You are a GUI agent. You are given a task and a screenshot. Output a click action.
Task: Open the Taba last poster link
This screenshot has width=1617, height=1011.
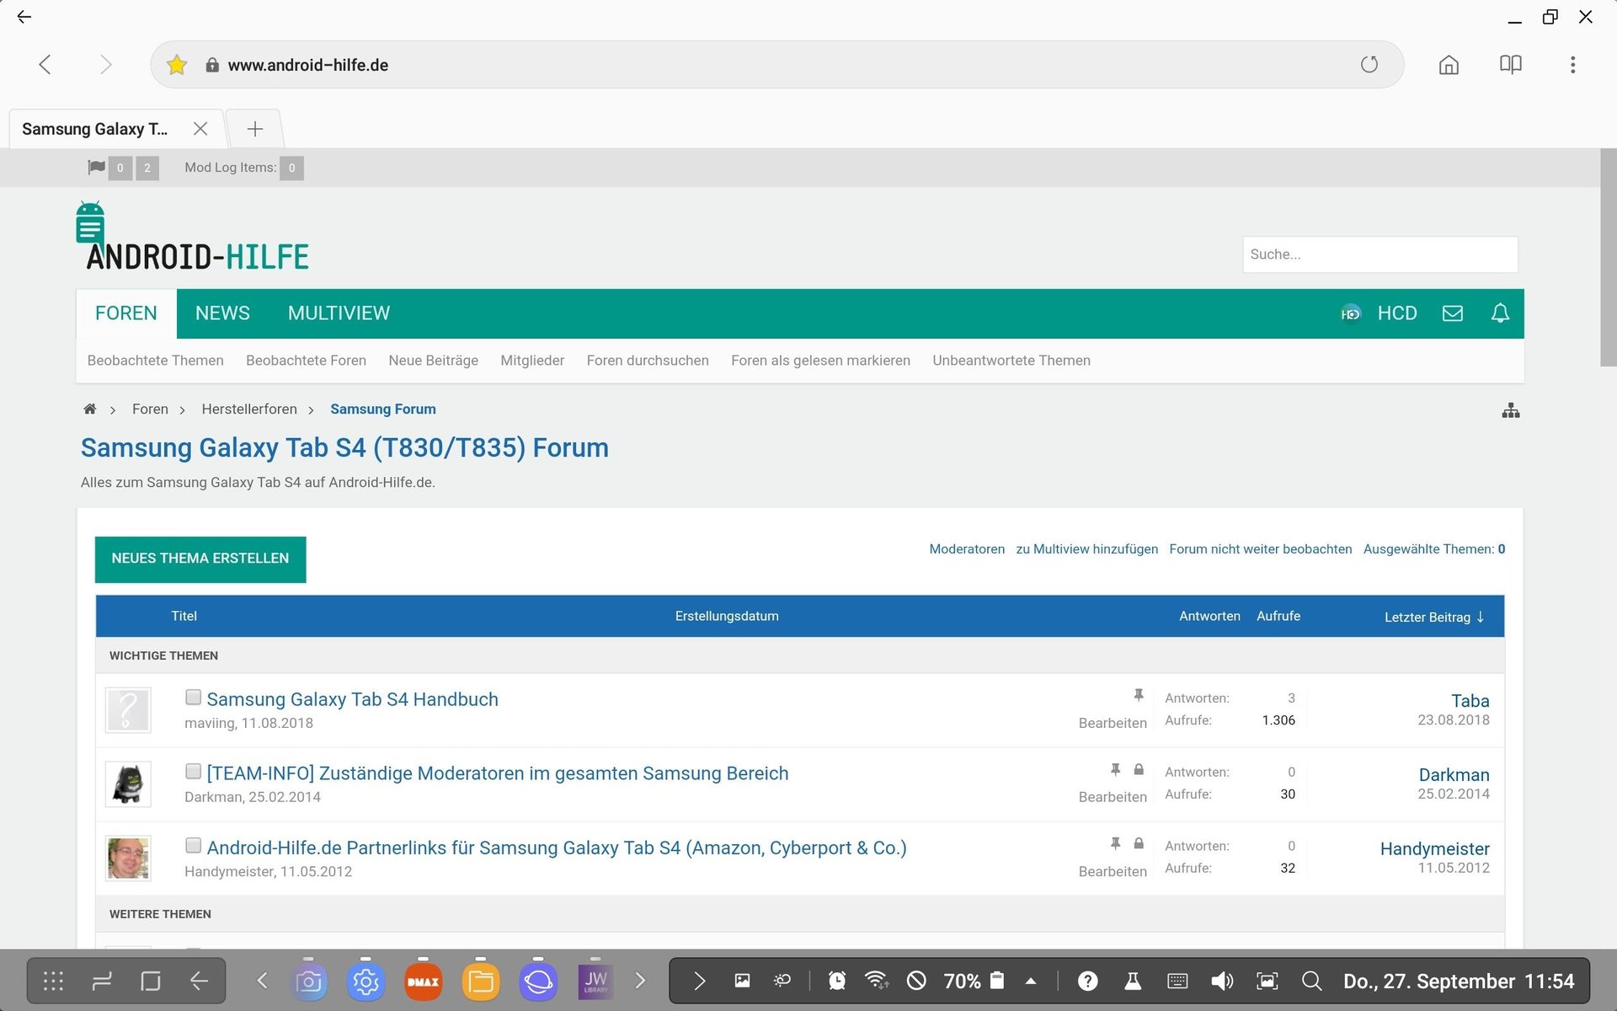(x=1470, y=701)
